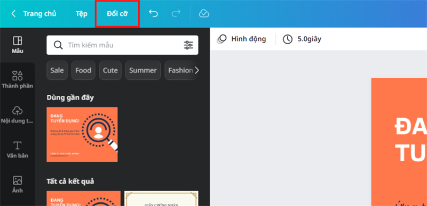The height and width of the screenshot is (206, 427).
Task: Open the Hình động animation options
Action: tap(241, 39)
